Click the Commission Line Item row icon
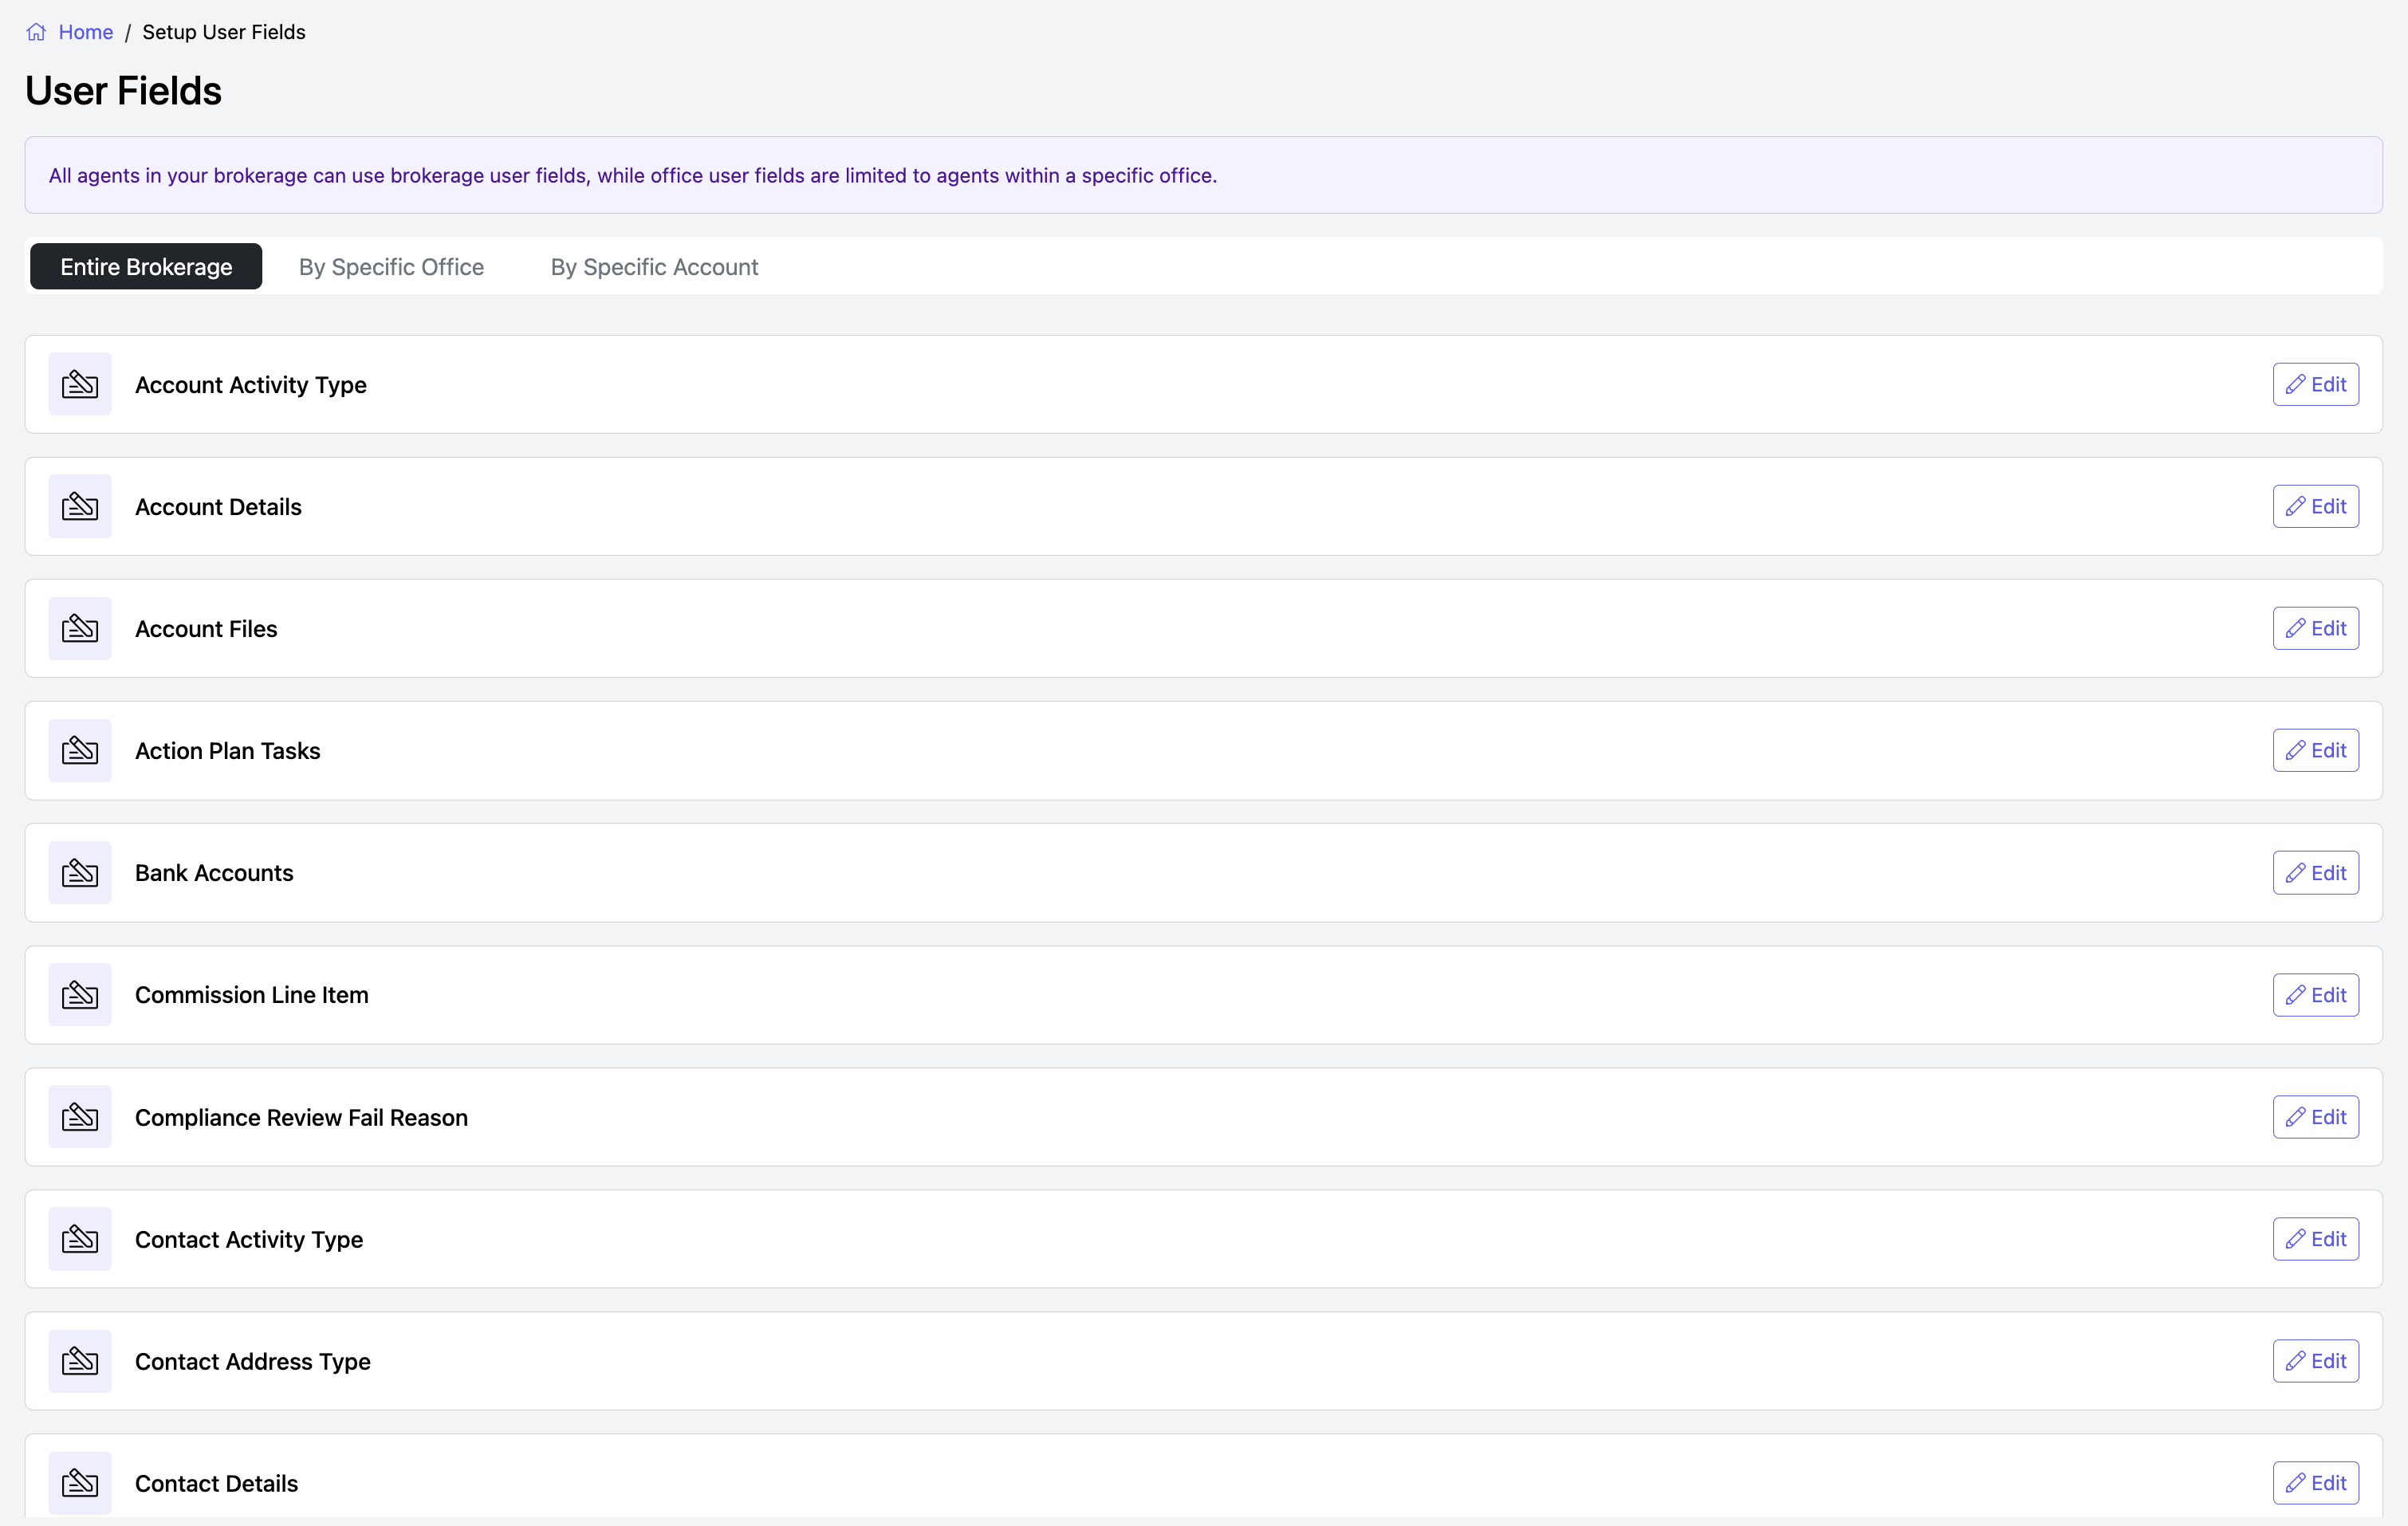The width and height of the screenshot is (2408, 1526). (x=80, y=995)
